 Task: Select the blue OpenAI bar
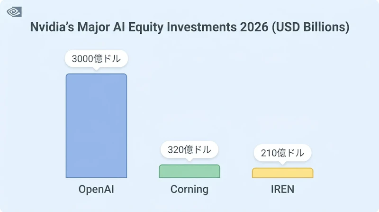[96, 126]
